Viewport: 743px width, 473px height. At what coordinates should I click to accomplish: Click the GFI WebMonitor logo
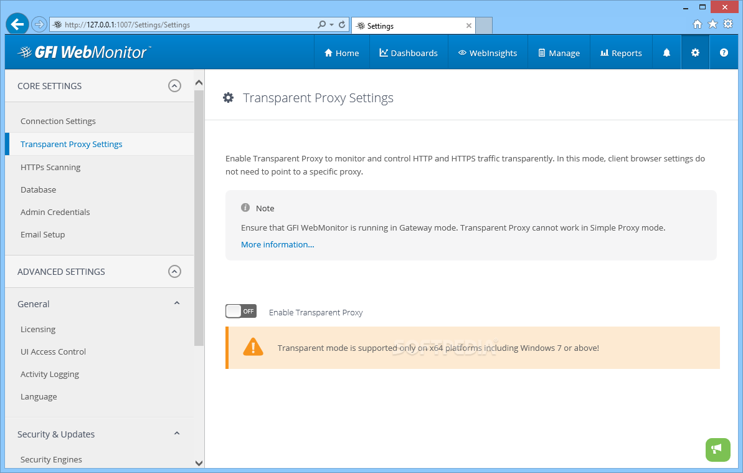coord(84,52)
